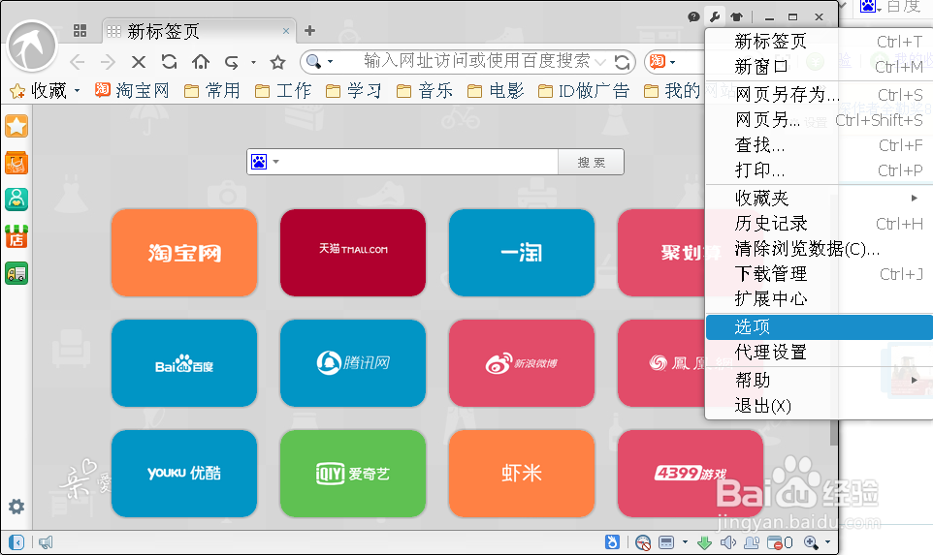The image size is (933, 555).
Task: Click the forward navigation arrow
Action: tap(108, 61)
